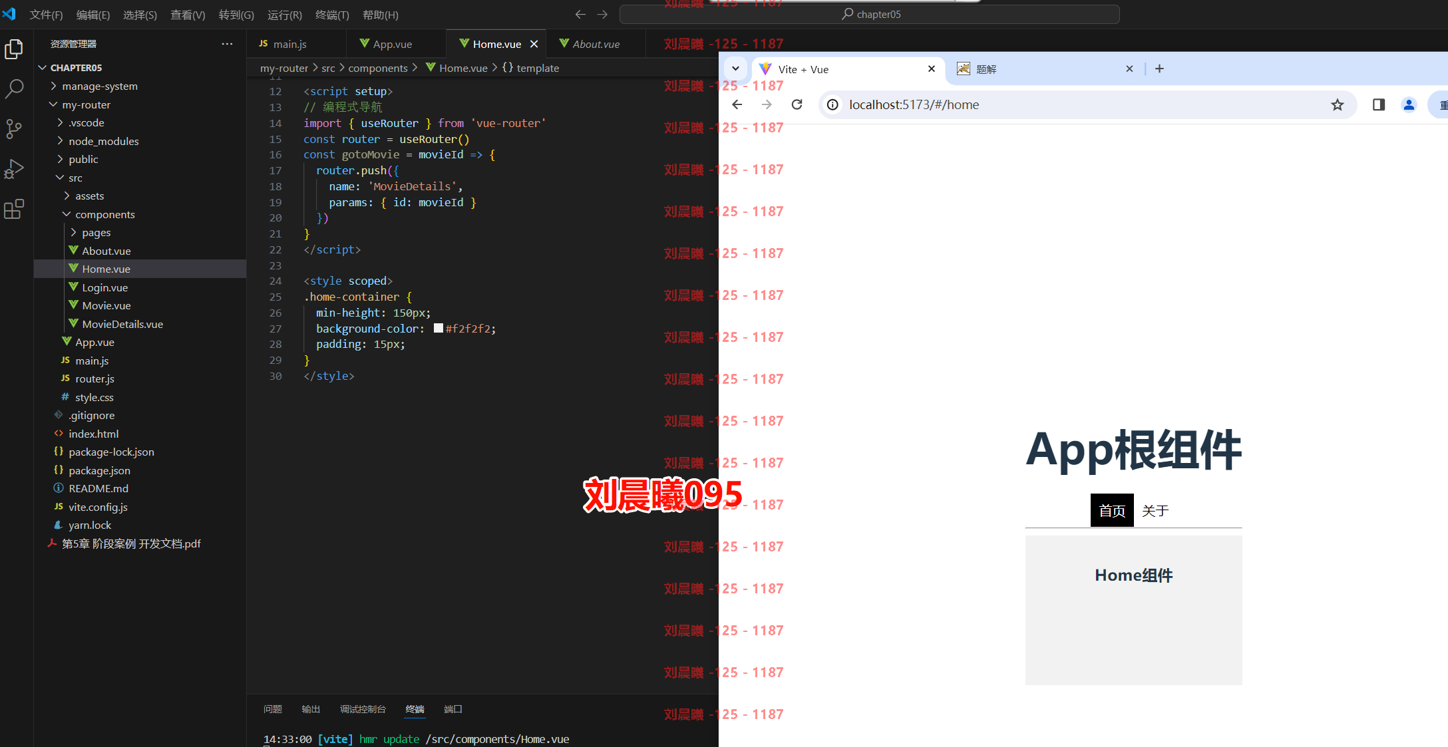The width and height of the screenshot is (1448, 747).
Task: Click the 首页 navigation link
Action: point(1112,510)
